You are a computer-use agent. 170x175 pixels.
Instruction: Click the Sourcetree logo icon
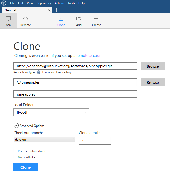click(4, 3)
